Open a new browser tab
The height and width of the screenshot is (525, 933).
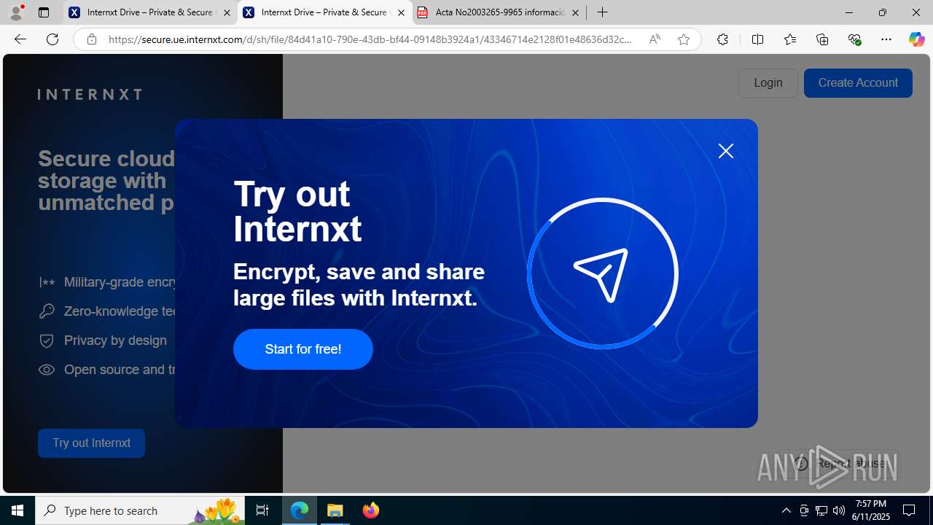(x=602, y=12)
